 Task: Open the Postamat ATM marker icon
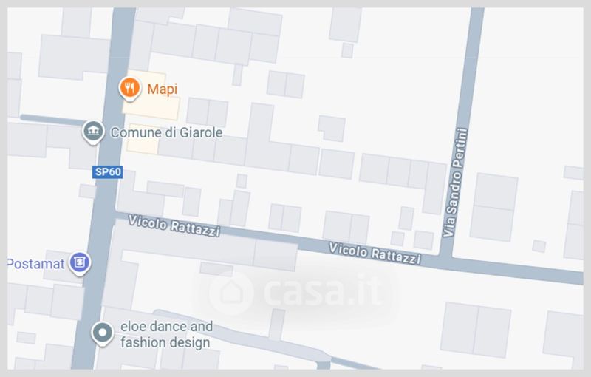[79, 262]
